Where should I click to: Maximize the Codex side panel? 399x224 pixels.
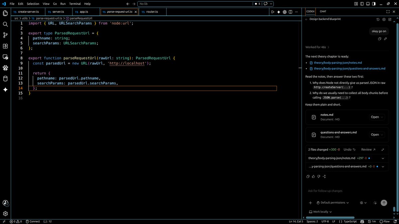click(x=388, y=11)
